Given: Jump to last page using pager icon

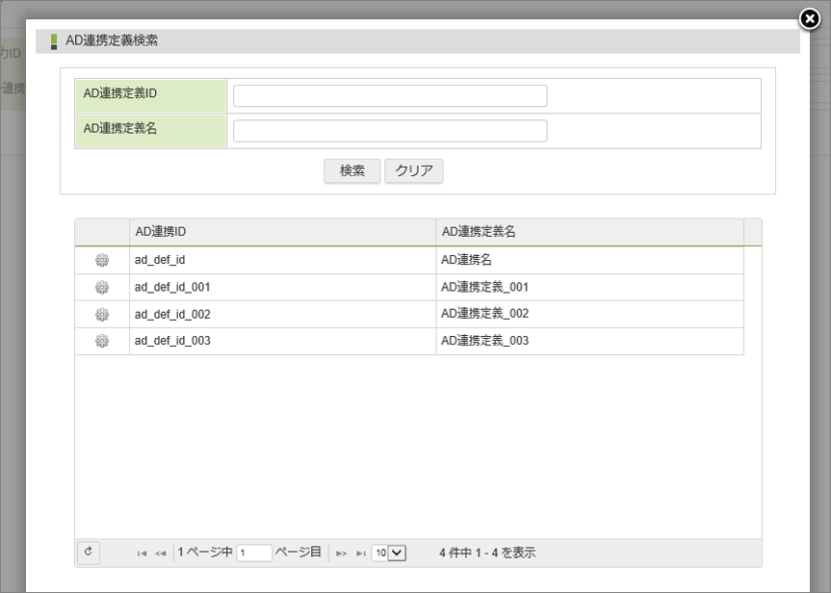Looking at the screenshot, I should point(361,554).
